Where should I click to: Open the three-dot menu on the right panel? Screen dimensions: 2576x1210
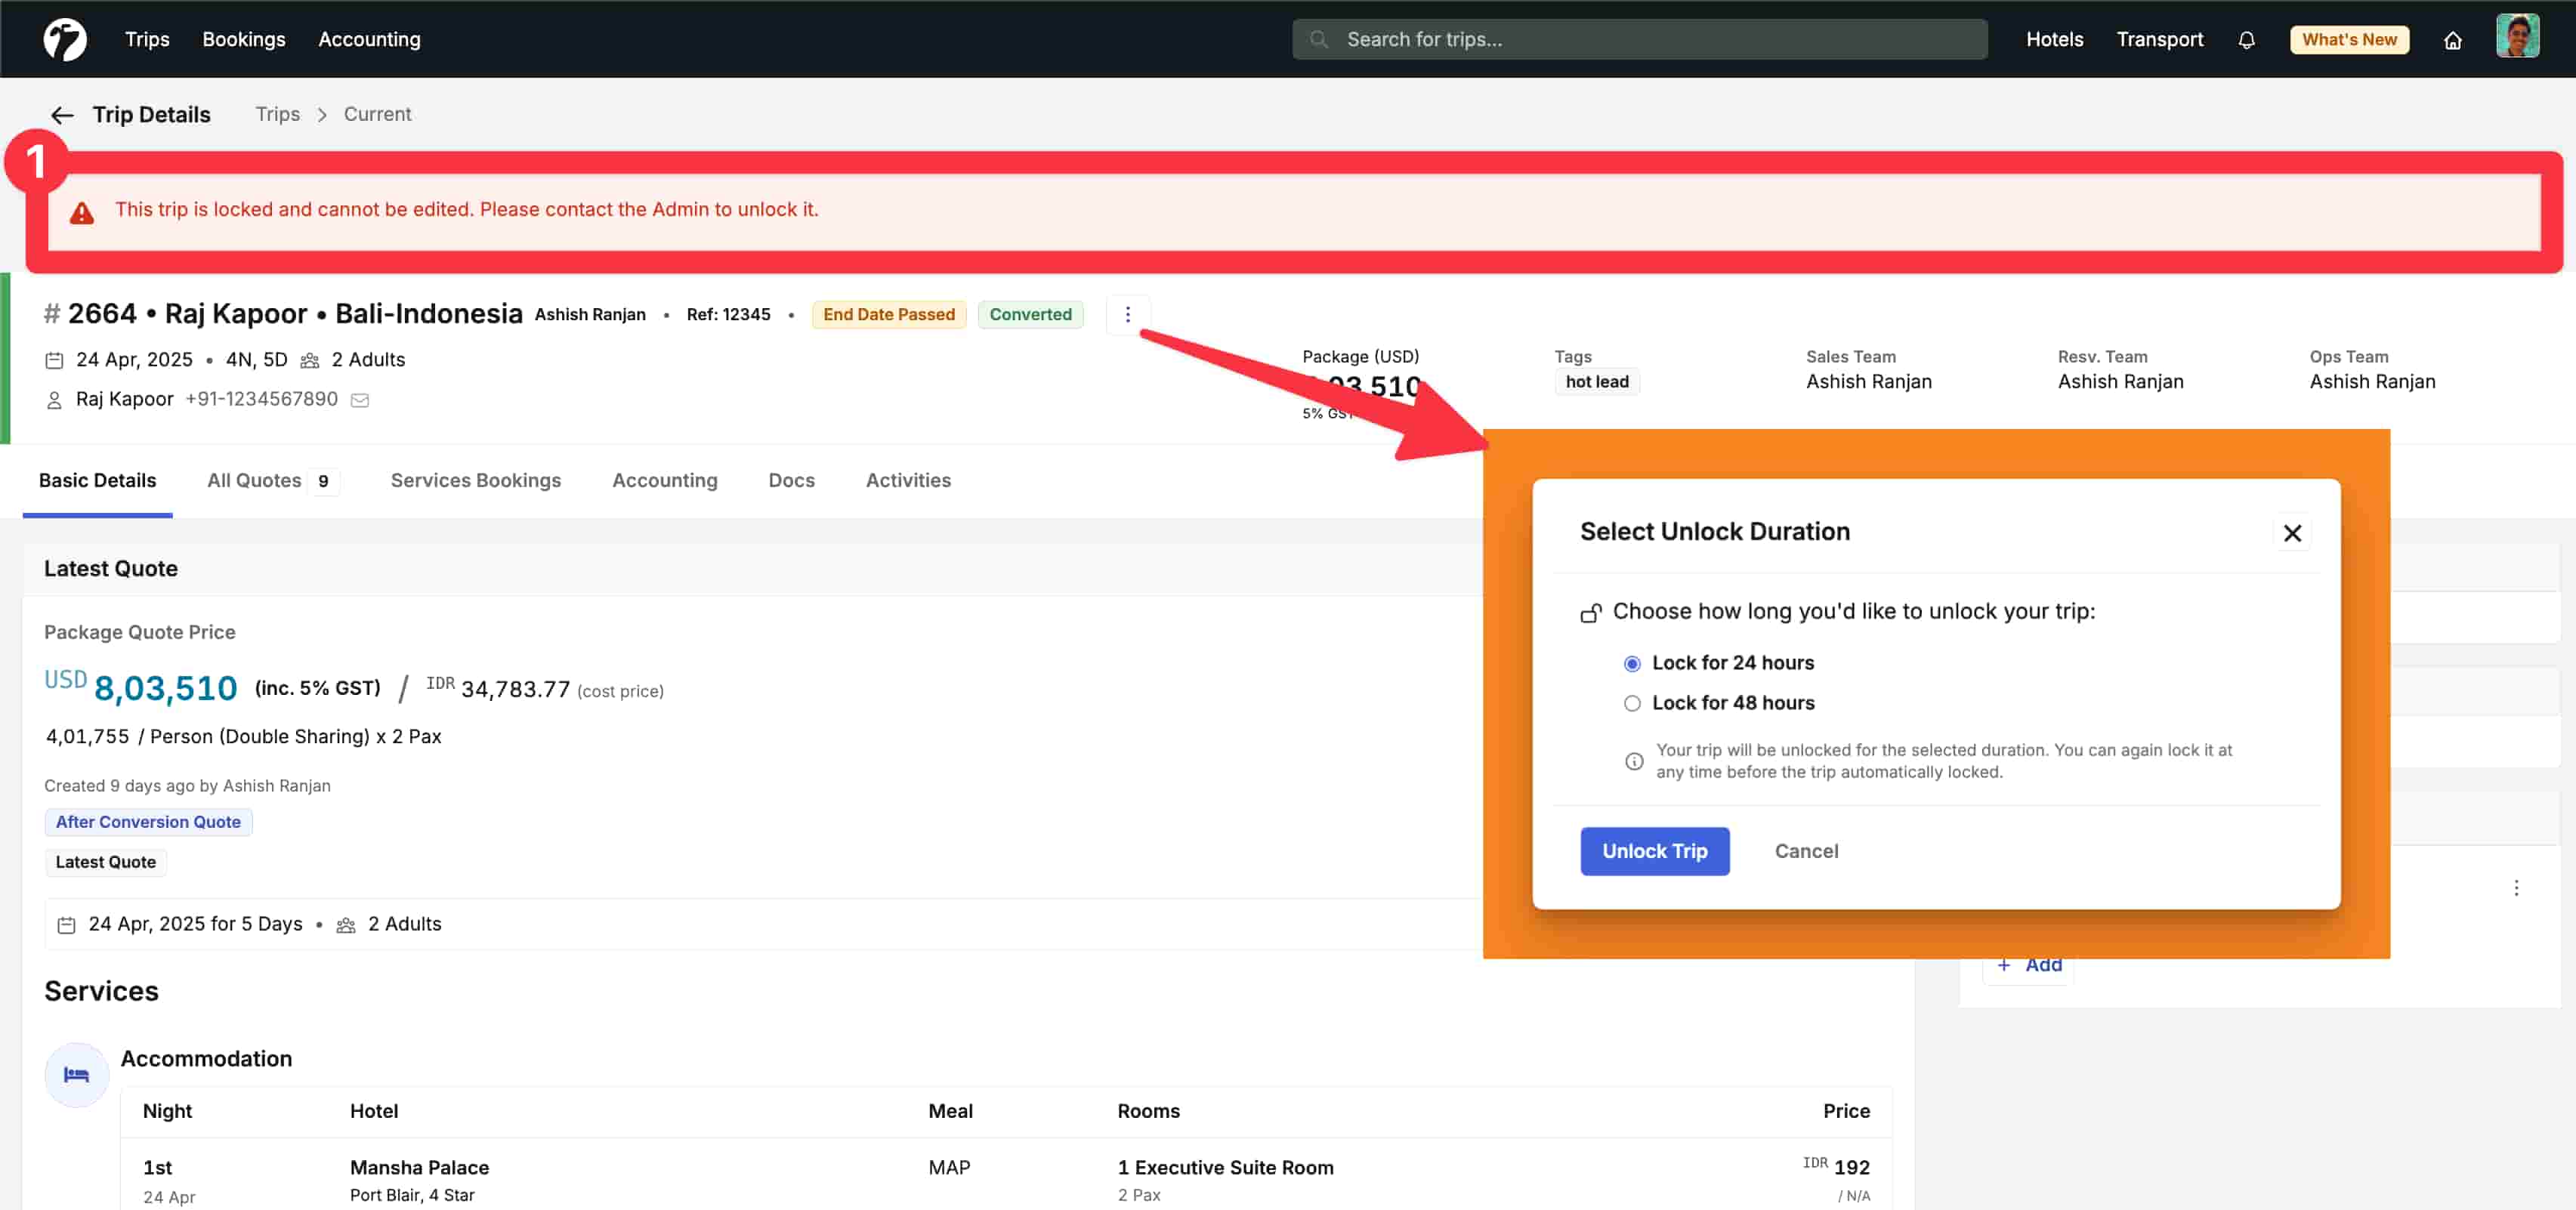[2516, 888]
